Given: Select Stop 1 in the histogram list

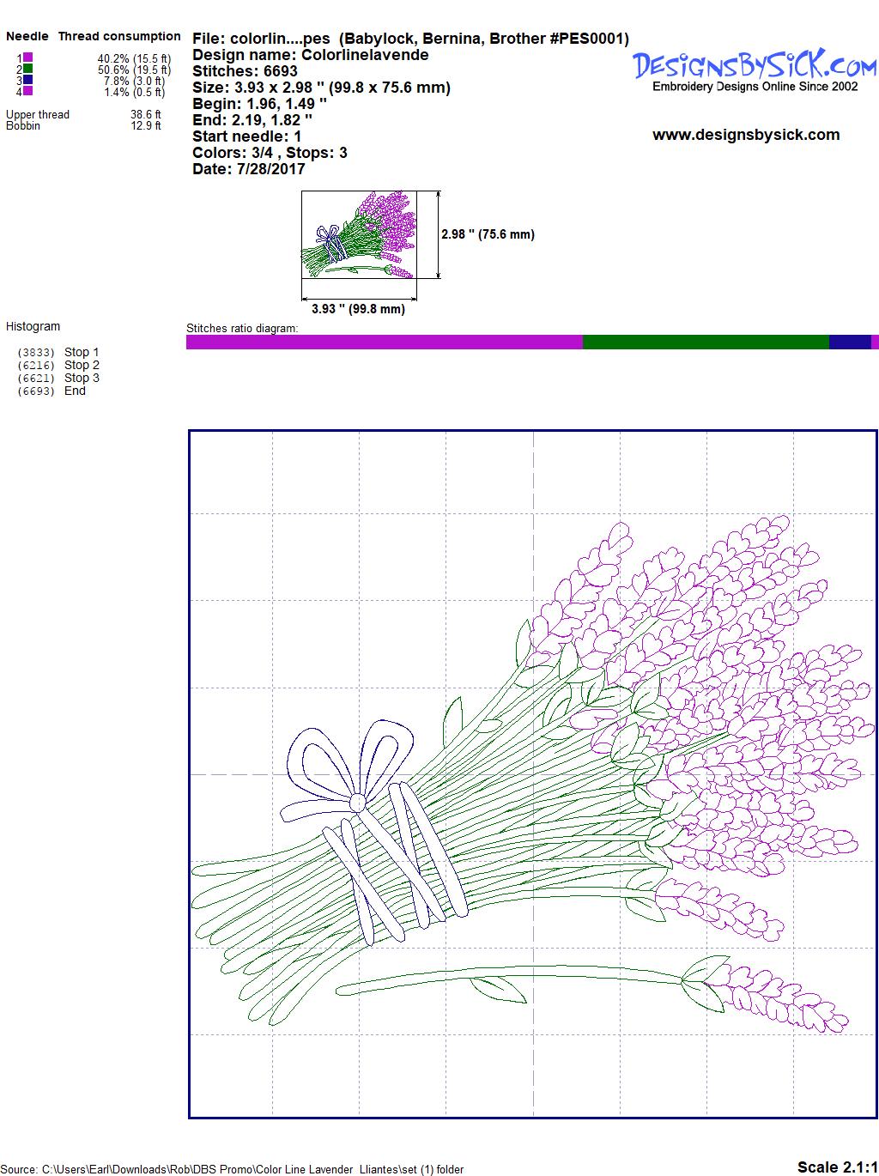Looking at the screenshot, I should pyautogui.click(x=82, y=352).
